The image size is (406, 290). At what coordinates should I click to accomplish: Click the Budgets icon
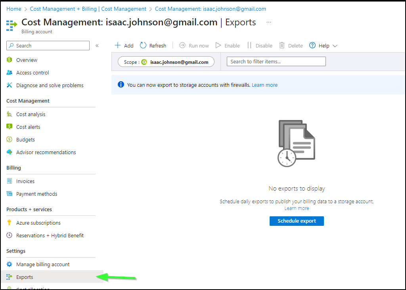(10, 139)
